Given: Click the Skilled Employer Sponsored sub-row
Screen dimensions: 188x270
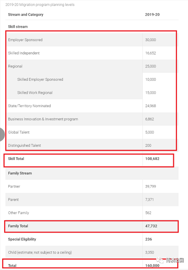Looking at the screenshot, I should click(92, 79).
